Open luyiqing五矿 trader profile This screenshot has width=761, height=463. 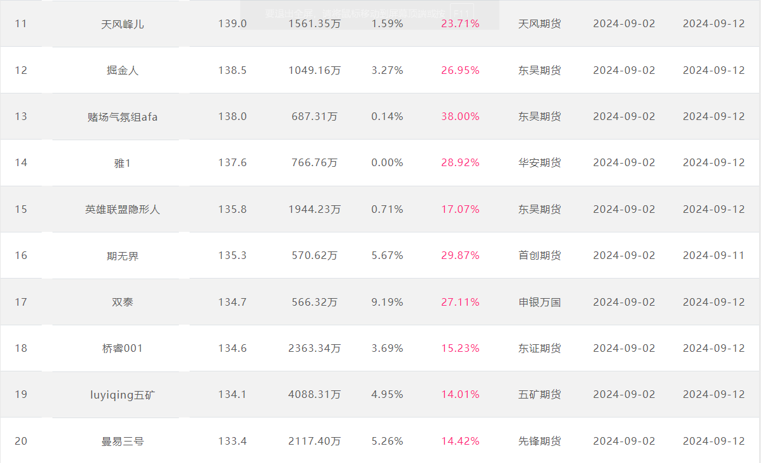(x=123, y=395)
